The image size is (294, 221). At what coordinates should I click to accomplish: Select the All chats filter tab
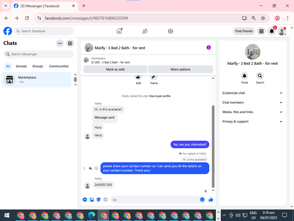(x=8, y=66)
